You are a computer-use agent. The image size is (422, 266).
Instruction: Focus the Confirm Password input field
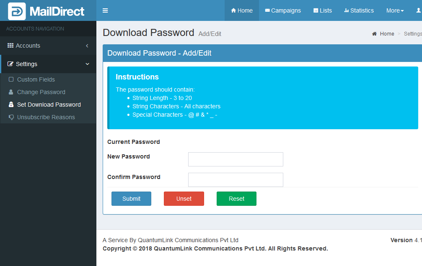pos(236,180)
